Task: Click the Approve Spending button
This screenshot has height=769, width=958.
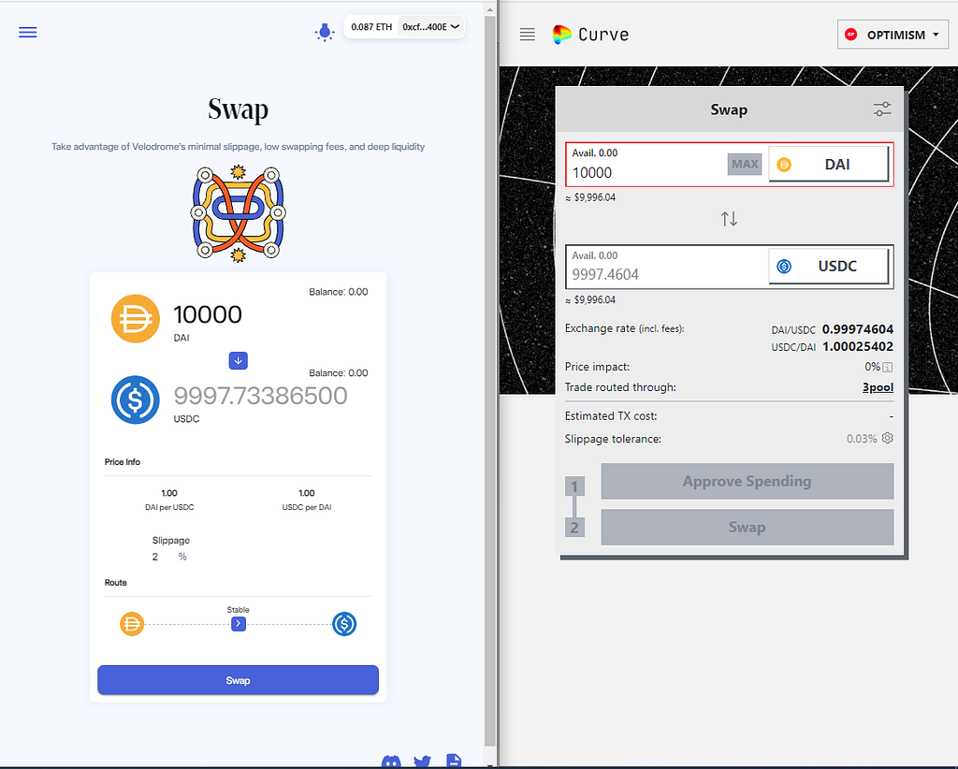Action: coord(748,481)
